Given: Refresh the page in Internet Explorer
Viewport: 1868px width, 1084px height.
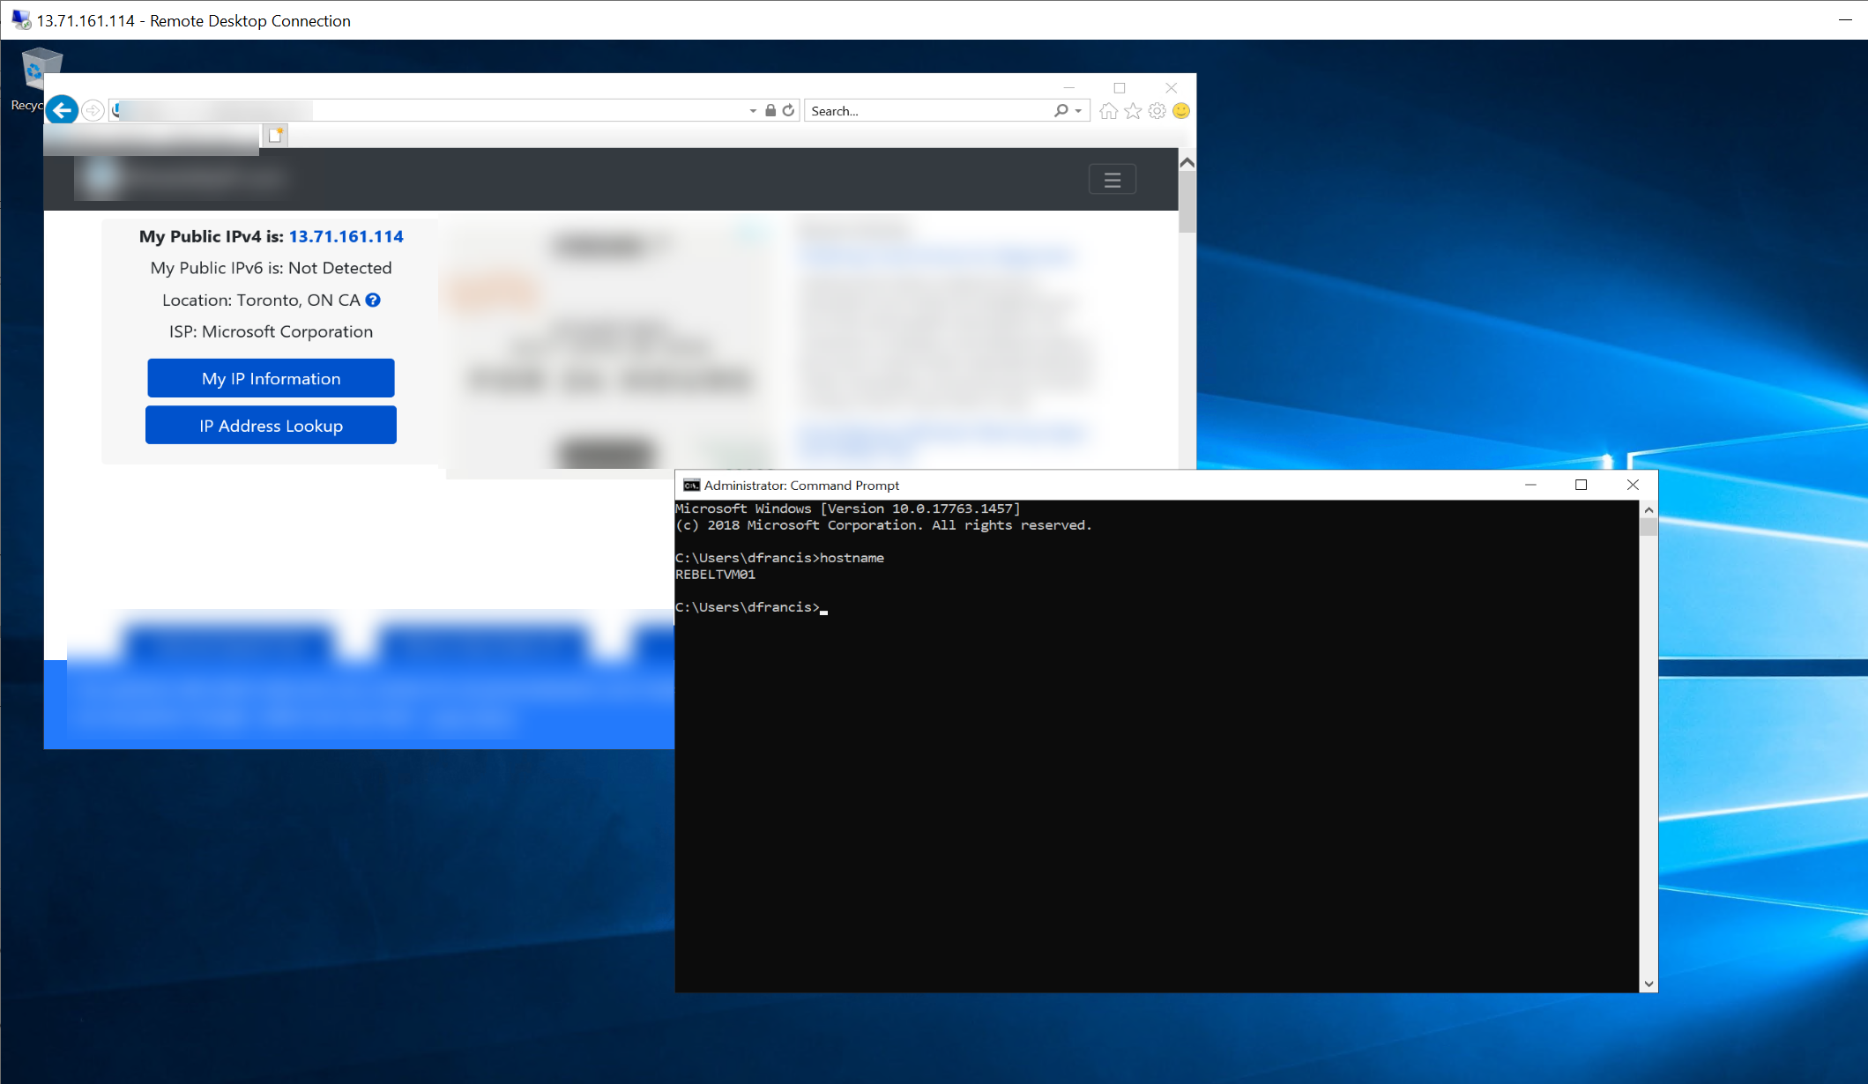Looking at the screenshot, I should [x=789, y=111].
